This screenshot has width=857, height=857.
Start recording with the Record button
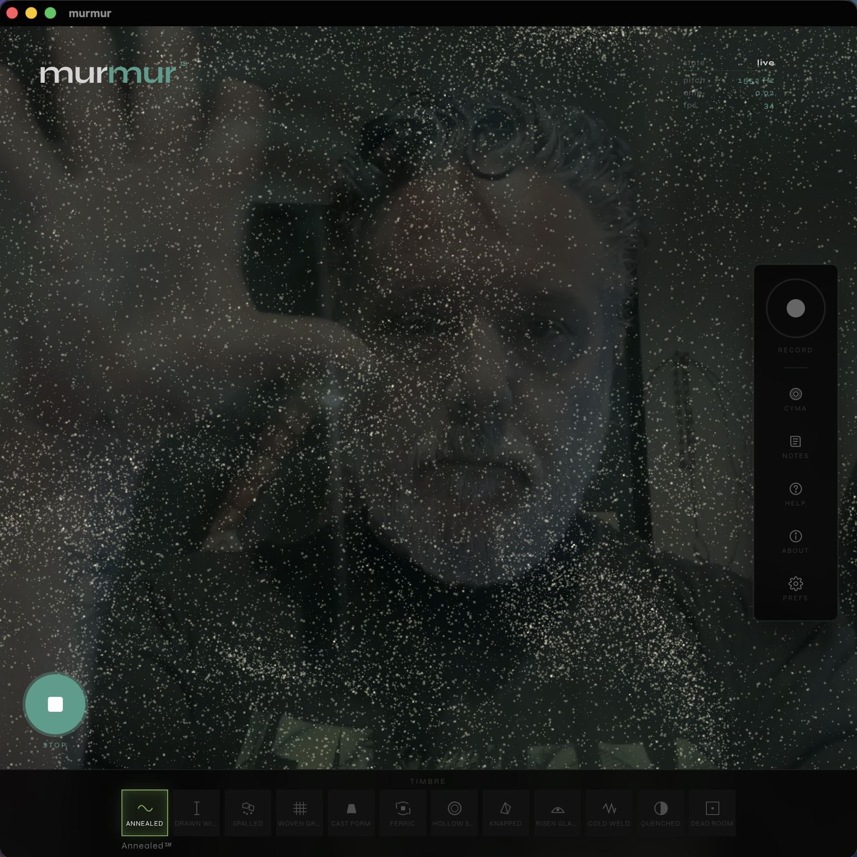795,309
